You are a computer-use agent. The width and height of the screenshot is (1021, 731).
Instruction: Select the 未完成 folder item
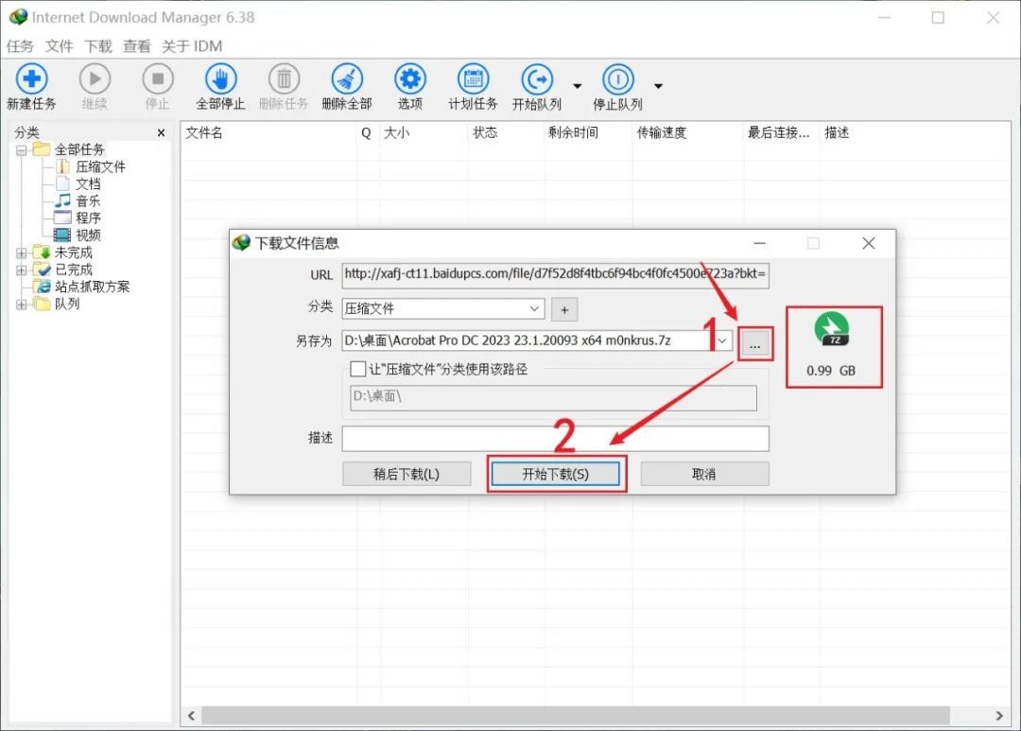73,252
